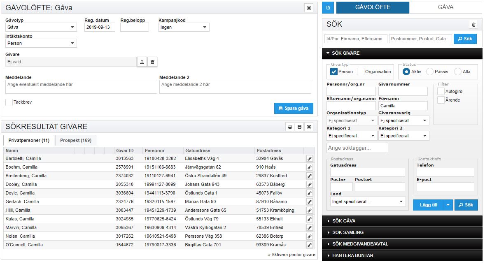485x264 pixels.
Task: Remove selected donor with Givare trash icon
Action: point(152,62)
